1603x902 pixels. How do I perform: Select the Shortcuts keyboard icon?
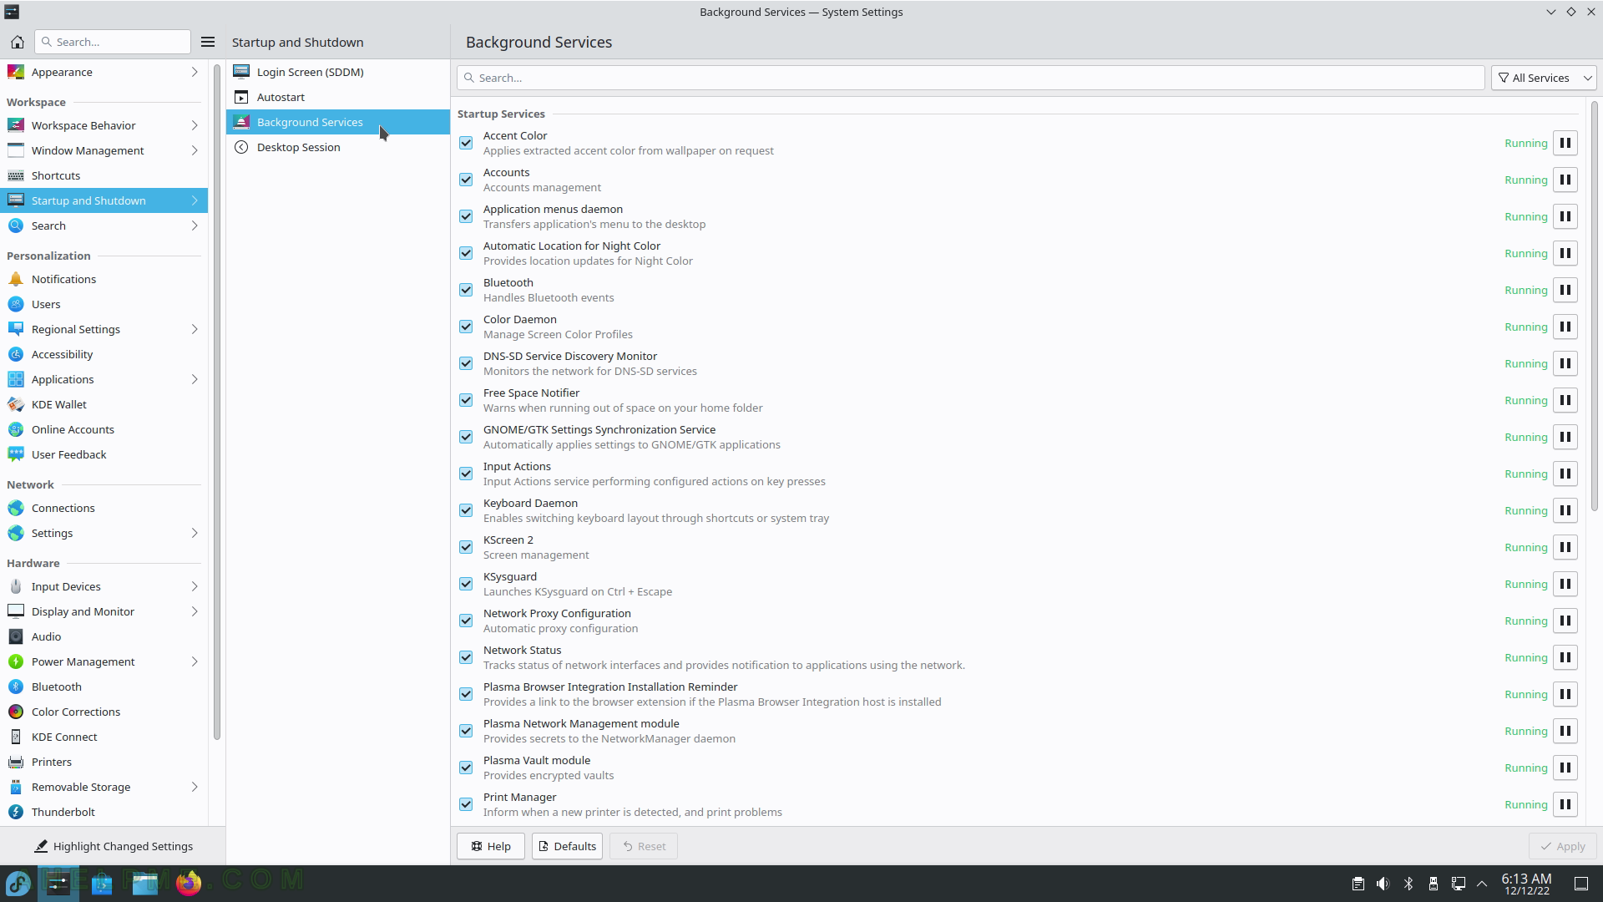point(16,175)
